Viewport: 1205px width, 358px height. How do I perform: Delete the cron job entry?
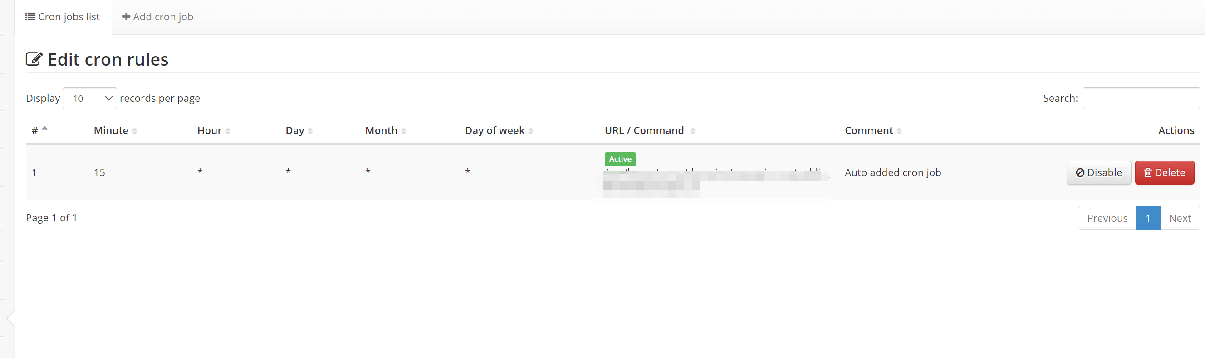tap(1164, 173)
